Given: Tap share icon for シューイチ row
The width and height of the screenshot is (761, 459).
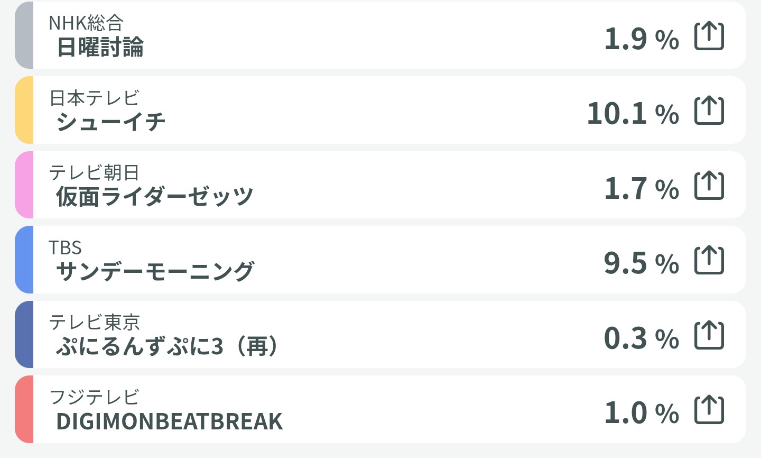Looking at the screenshot, I should coord(709,111).
